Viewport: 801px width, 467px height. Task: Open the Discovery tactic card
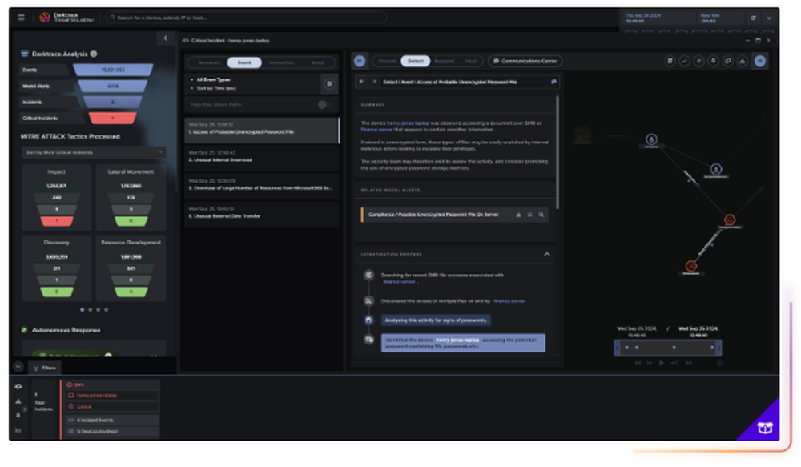click(57, 268)
